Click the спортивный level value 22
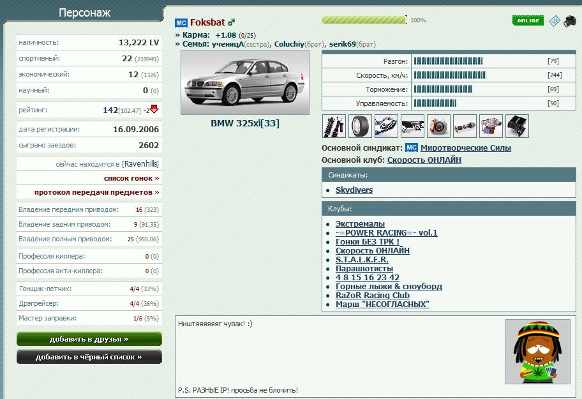Screen dimensions: 582x399 coord(127,59)
